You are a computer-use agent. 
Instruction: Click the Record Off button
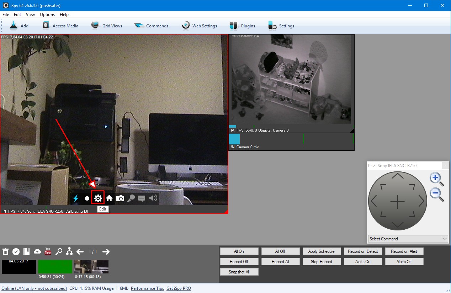239,262
